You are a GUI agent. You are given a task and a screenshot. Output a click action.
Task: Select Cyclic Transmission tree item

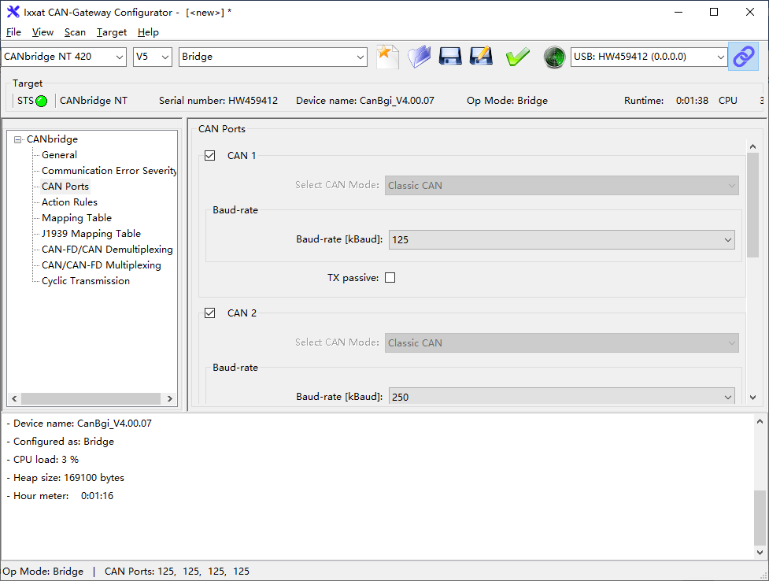click(86, 281)
